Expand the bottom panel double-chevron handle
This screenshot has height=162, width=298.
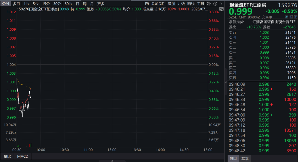112,161
